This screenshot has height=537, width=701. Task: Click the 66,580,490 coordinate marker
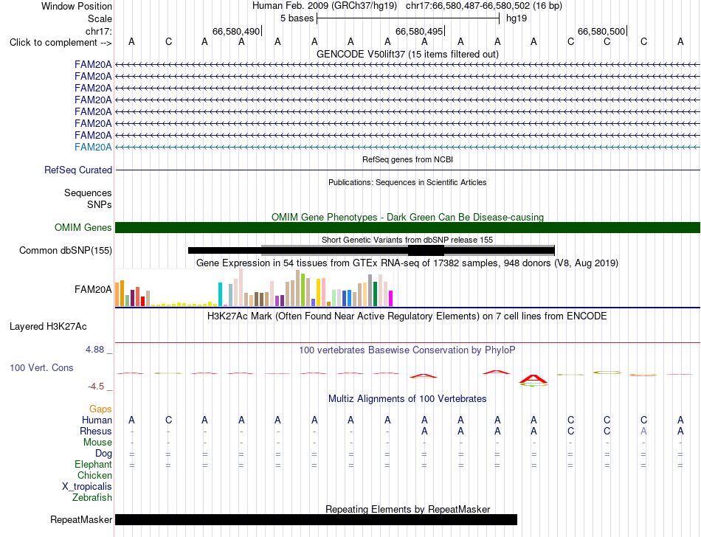[x=236, y=31]
